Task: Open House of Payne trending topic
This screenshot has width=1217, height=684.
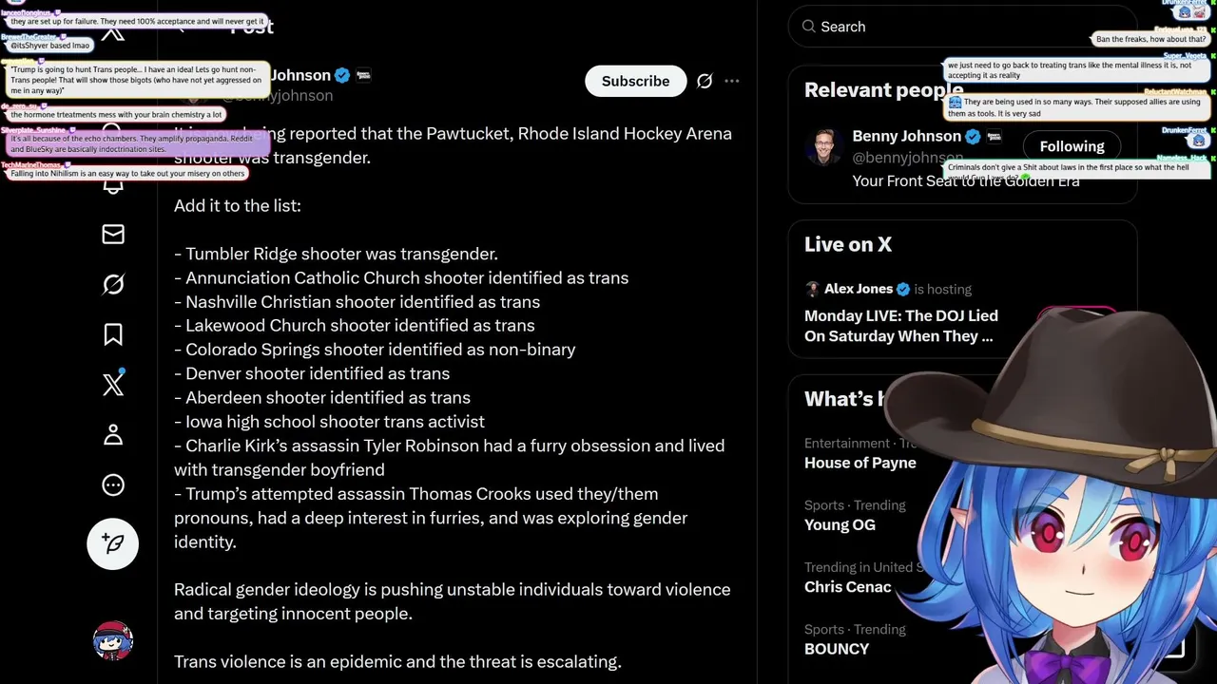Action: [860, 463]
